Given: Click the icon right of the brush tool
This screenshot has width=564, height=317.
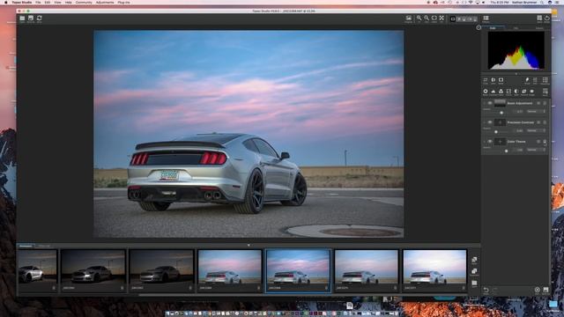Looking at the screenshot, I should tap(535, 80).
